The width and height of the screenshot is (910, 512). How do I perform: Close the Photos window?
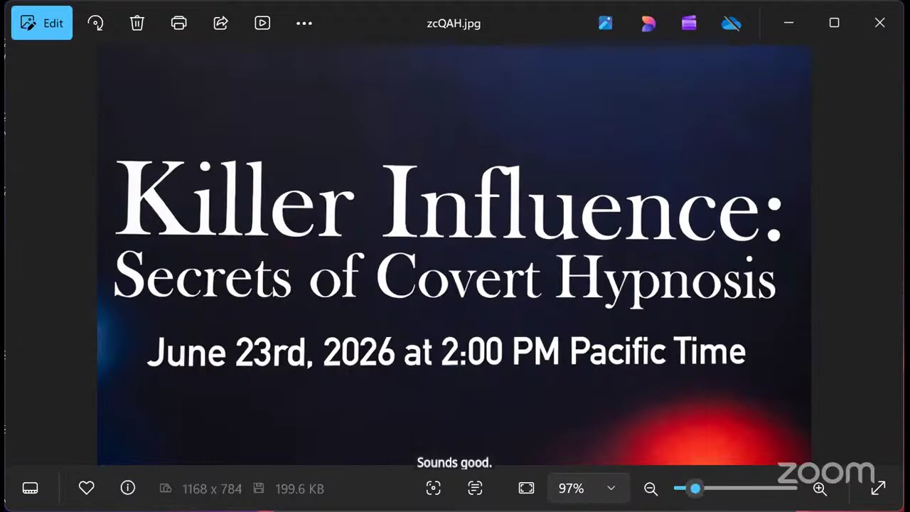click(x=879, y=23)
